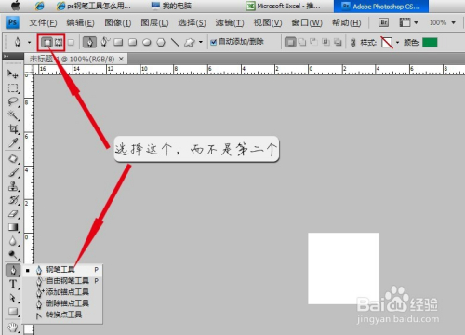Select the Clone Stamp tool

[x=13, y=186]
